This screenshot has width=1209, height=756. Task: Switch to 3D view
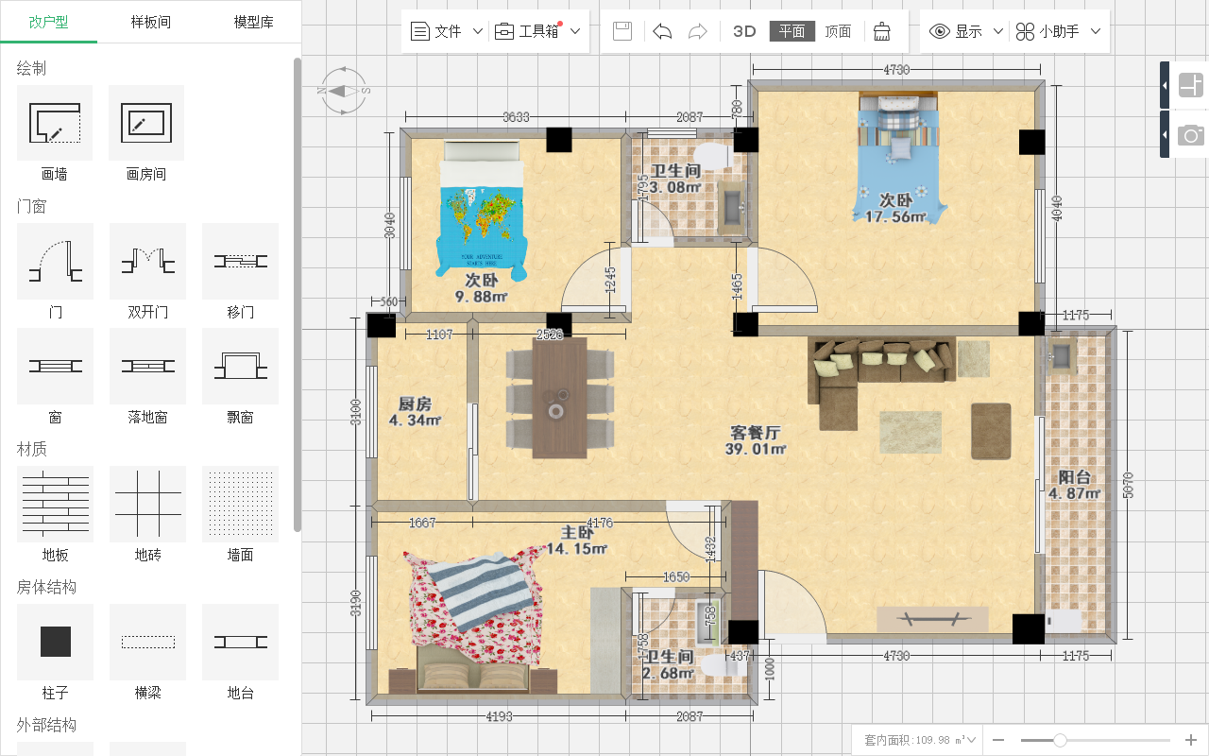click(744, 31)
